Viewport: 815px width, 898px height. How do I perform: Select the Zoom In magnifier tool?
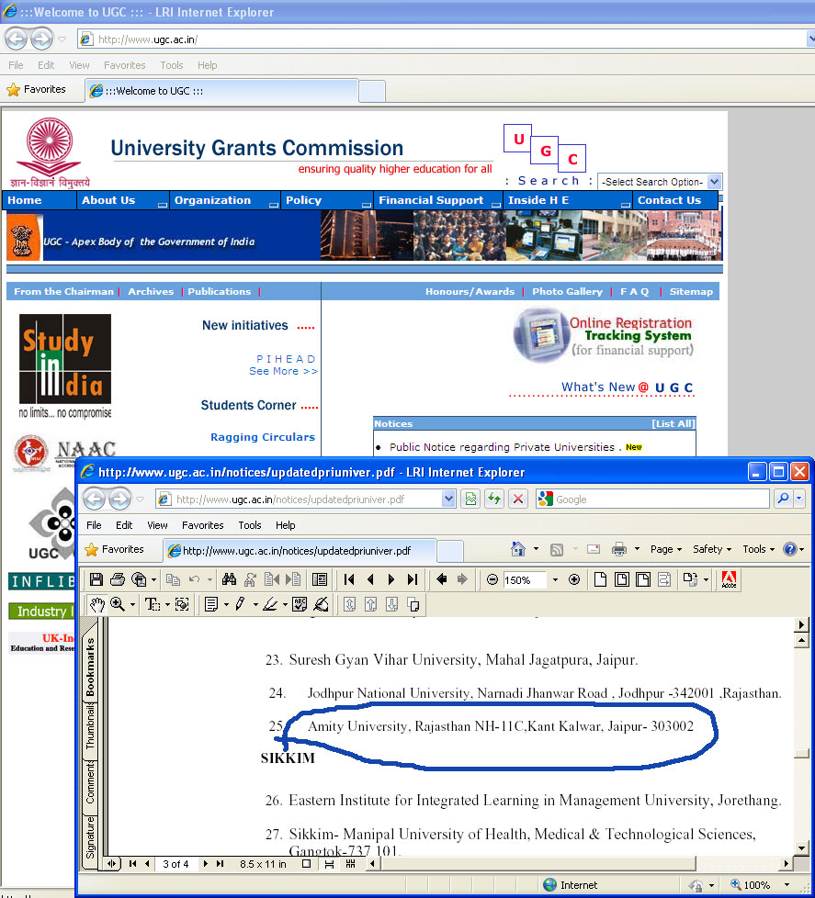click(118, 604)
